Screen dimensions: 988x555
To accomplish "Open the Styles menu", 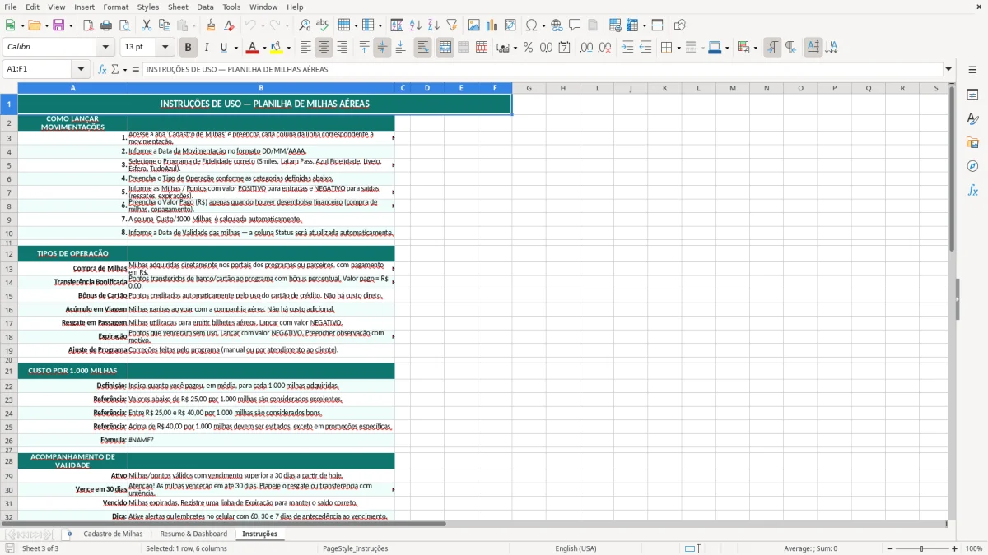I will click(x=148, y=7).
